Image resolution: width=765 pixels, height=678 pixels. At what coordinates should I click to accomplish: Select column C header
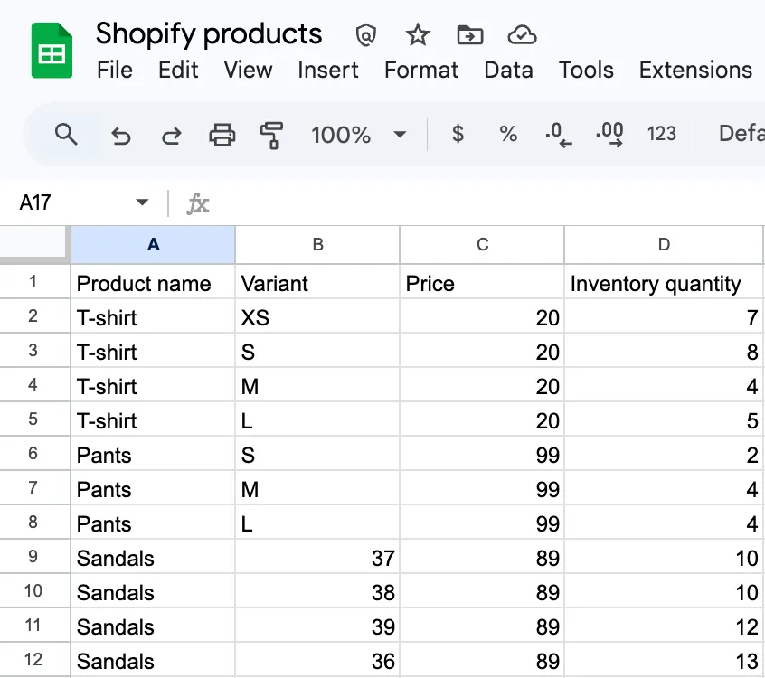pos(482,244)
